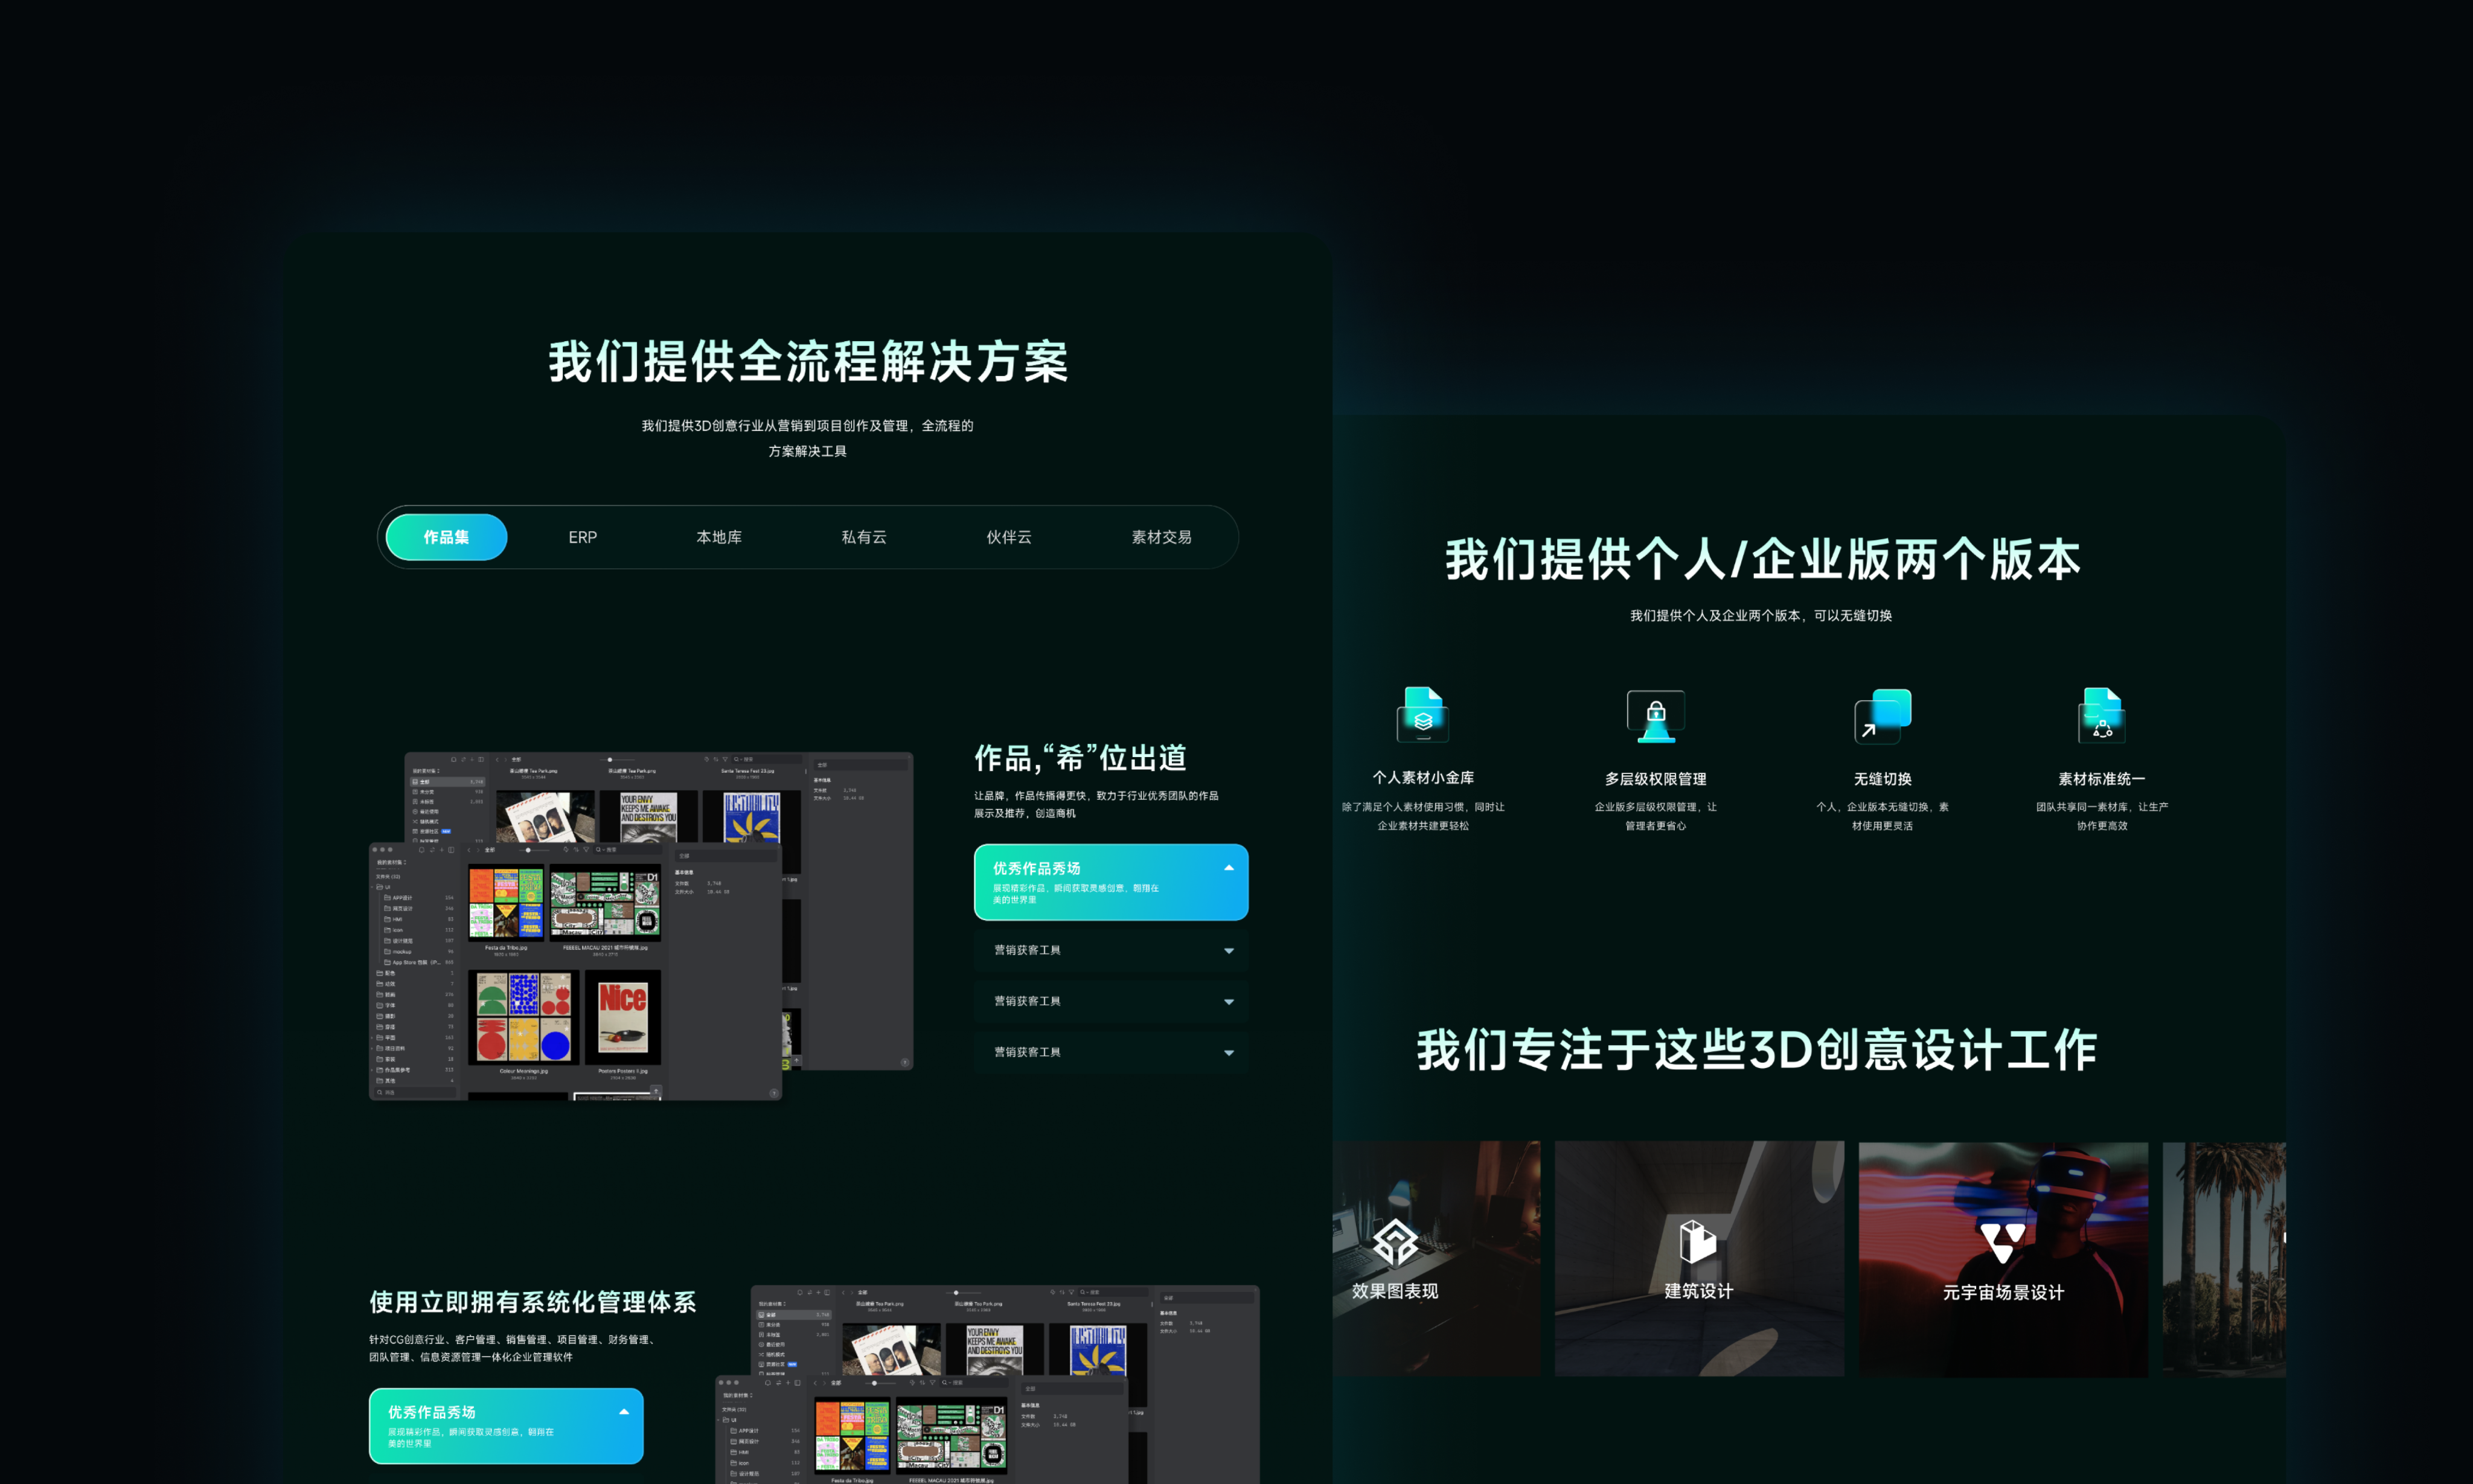
Task: Switch to the 私有云 tab
Action: (x=864, y=537)
